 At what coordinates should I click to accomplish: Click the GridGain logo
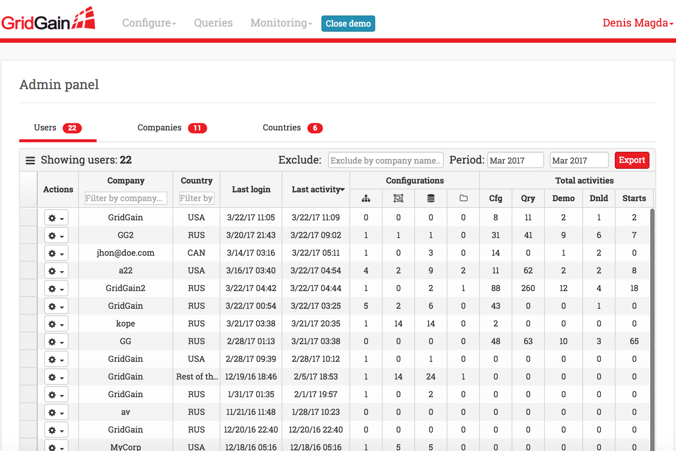[x=48, y=18]
